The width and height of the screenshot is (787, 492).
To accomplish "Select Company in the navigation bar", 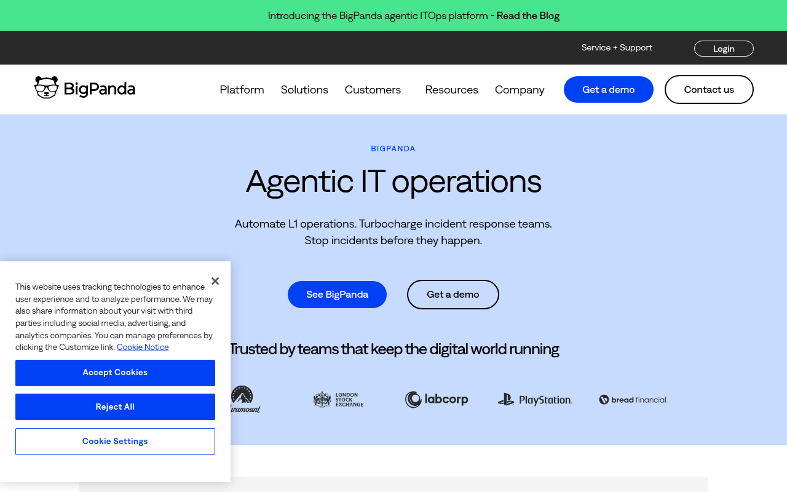I will click(520, 89).
